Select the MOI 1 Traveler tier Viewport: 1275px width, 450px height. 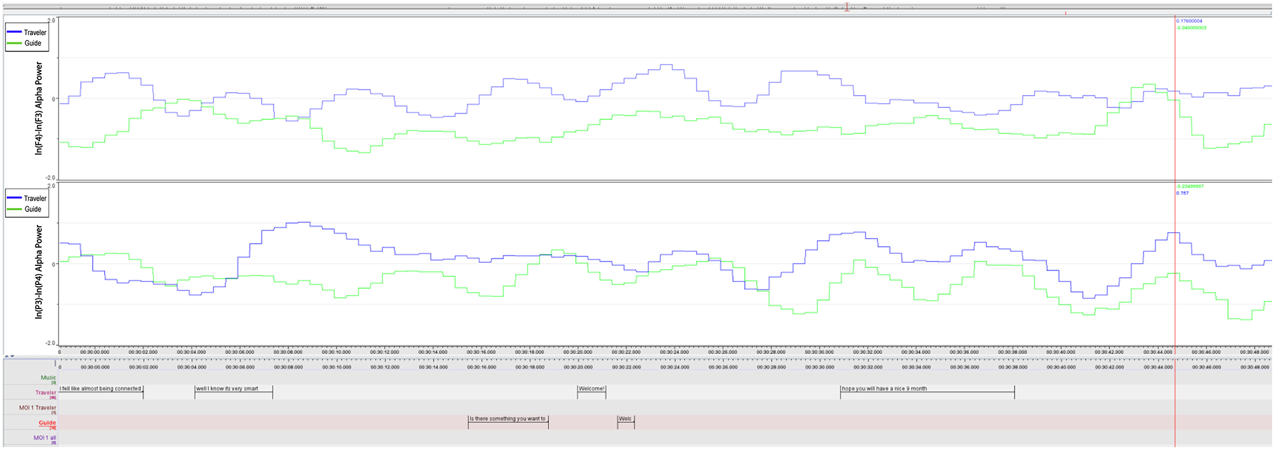(37, 408)
